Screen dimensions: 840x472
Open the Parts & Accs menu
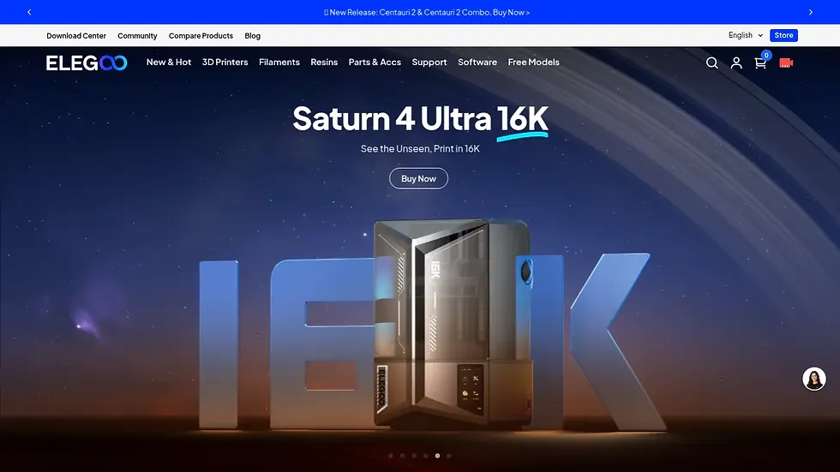pyautogui.click(x=375, y=62)
